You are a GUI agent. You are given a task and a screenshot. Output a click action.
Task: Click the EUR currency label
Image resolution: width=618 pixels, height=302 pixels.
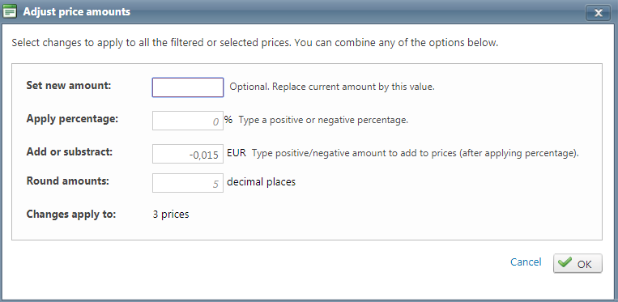pyautogui.click(x=237, y=153)
